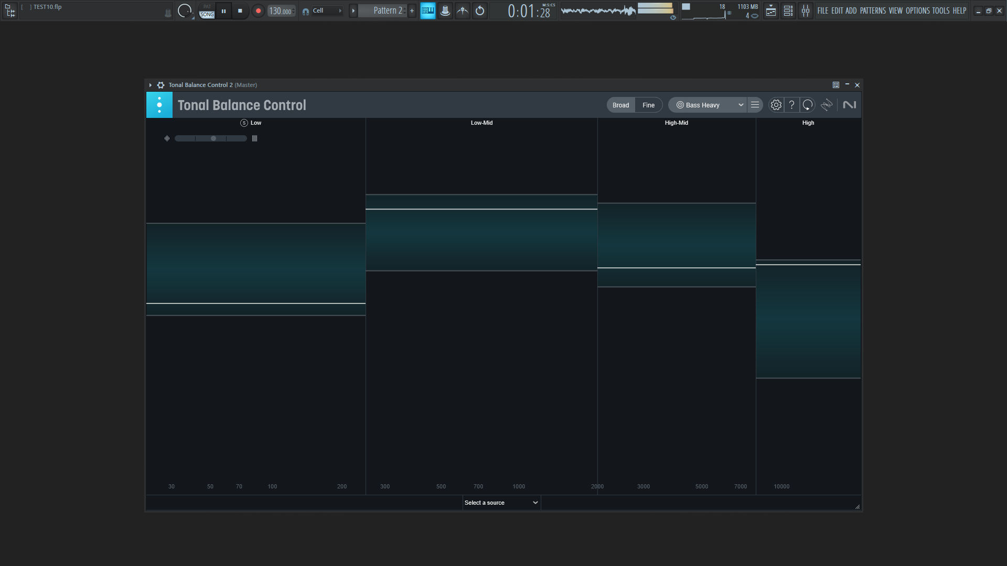
Task: Click the help question mark icon
Action: point(791,105)
